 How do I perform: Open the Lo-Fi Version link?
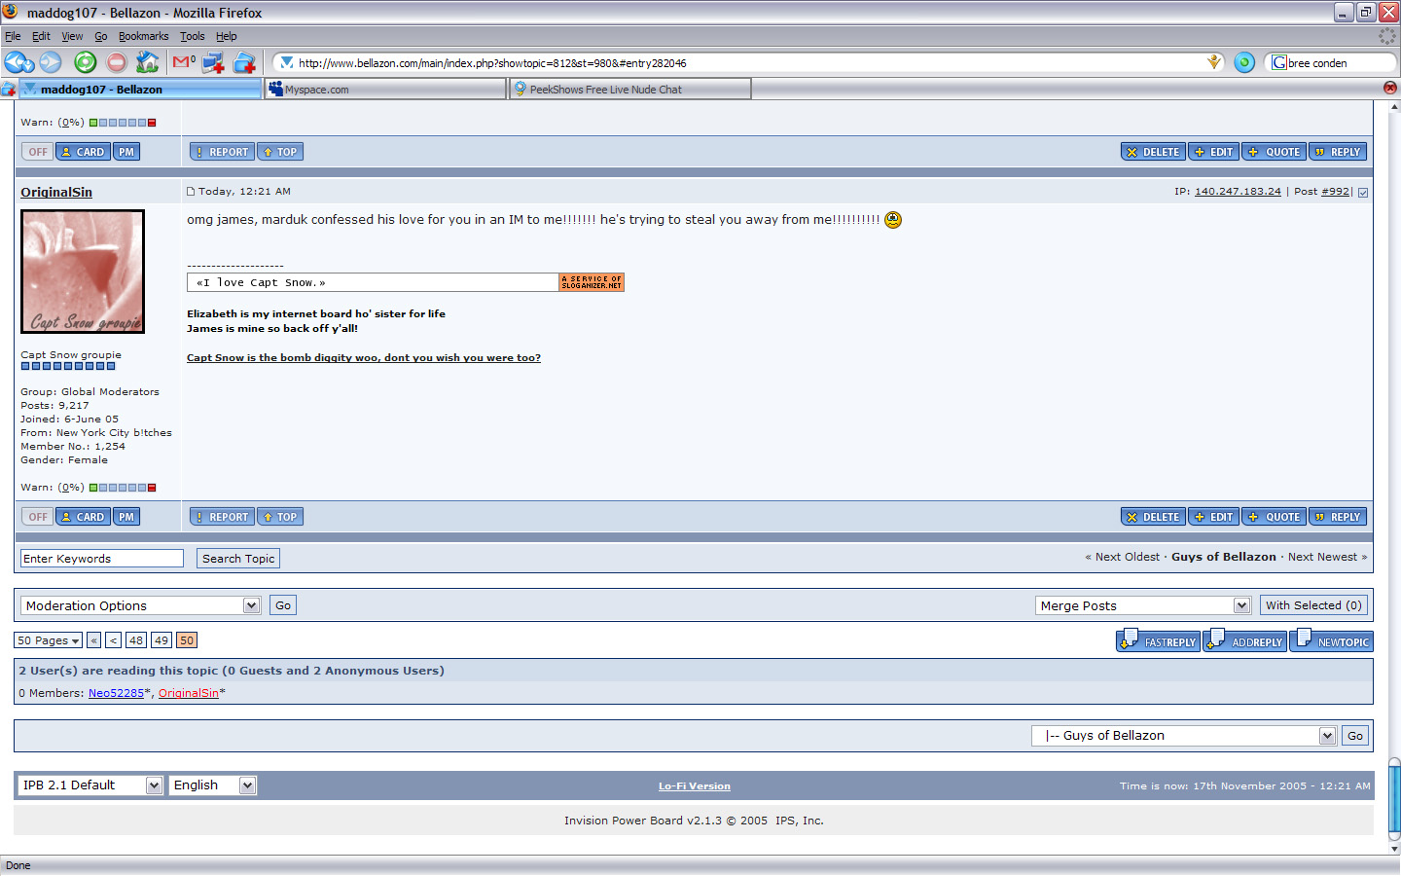point(694,786)
